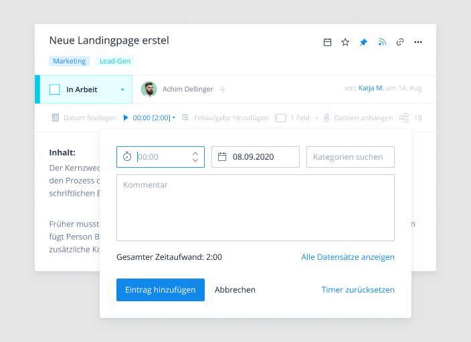The height and width of the screenshot is (342, 471).
Task: Select the assignee name Achim Dellinger
Action: [188, 89]
